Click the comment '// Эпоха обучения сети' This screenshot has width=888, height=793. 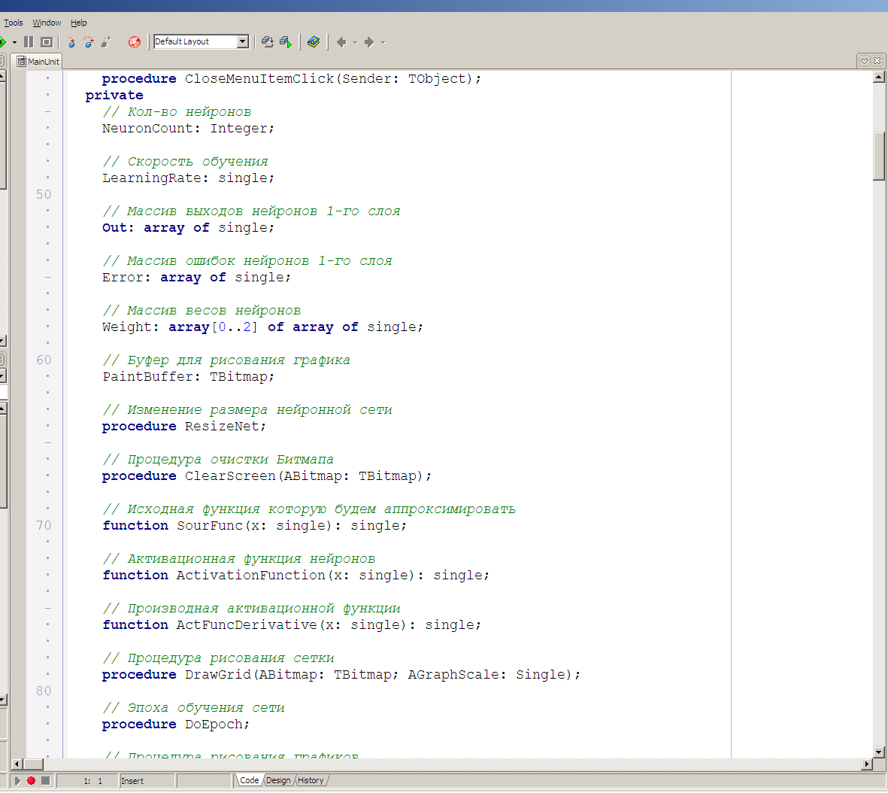pos(193,708)
